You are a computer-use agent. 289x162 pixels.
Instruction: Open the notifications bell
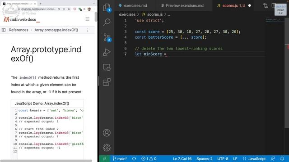coord(282,159)
